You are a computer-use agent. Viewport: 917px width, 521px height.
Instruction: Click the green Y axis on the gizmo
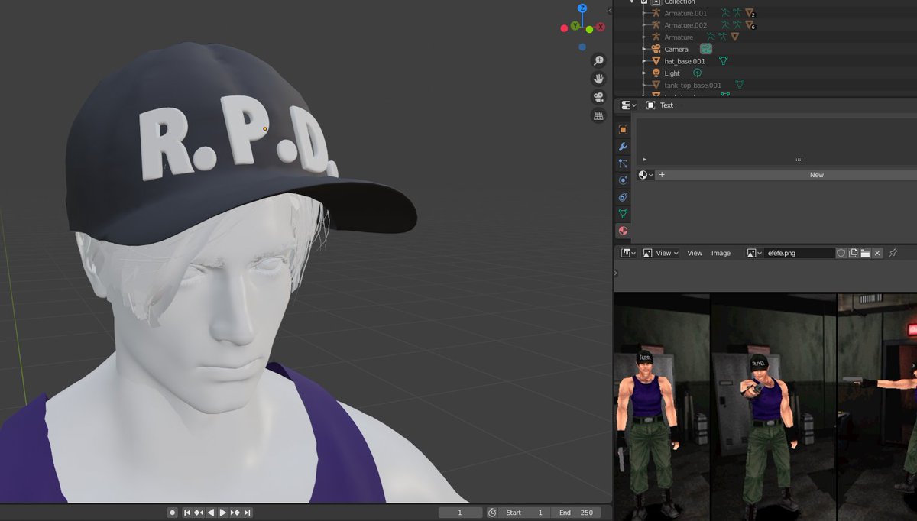pos(575,26)
